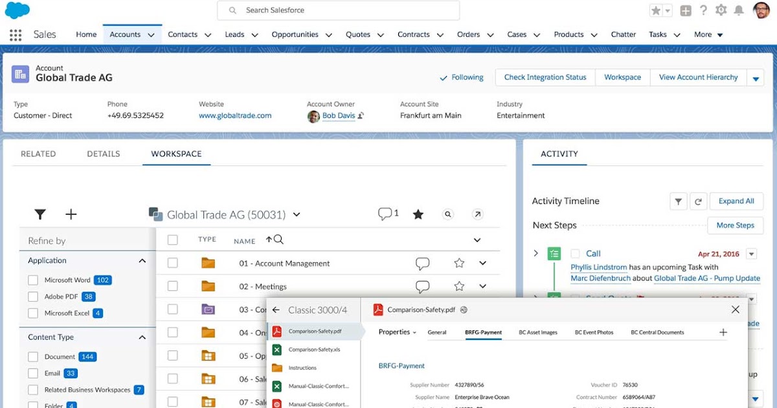Refresh the Activity Timeline
Viewport: 777px width, 408px height.
point(698,201)
